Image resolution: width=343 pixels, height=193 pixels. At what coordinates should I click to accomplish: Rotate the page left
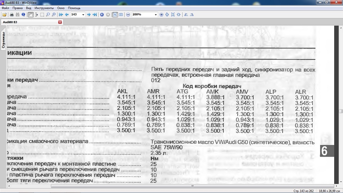[186, 15]
